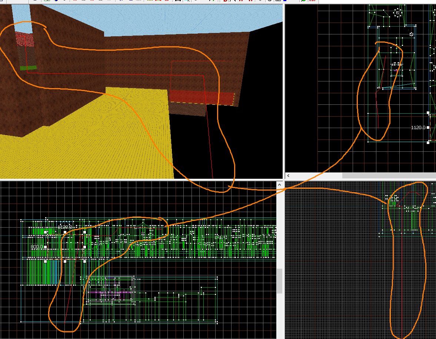
Task: Click the vertical scrollbar thumb beside bottom-left viewport
Action: (280, 281)
